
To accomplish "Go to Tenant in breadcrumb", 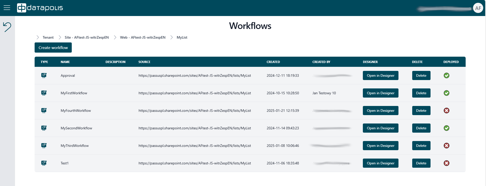I will [48, 37].
